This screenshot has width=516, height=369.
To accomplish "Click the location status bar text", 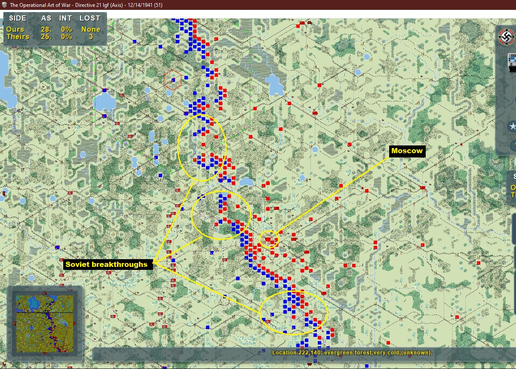I will [352, 353].
